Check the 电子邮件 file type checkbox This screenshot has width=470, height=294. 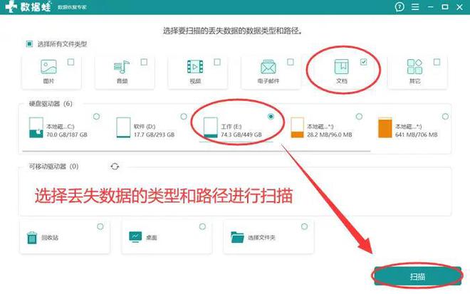point(291,62)
